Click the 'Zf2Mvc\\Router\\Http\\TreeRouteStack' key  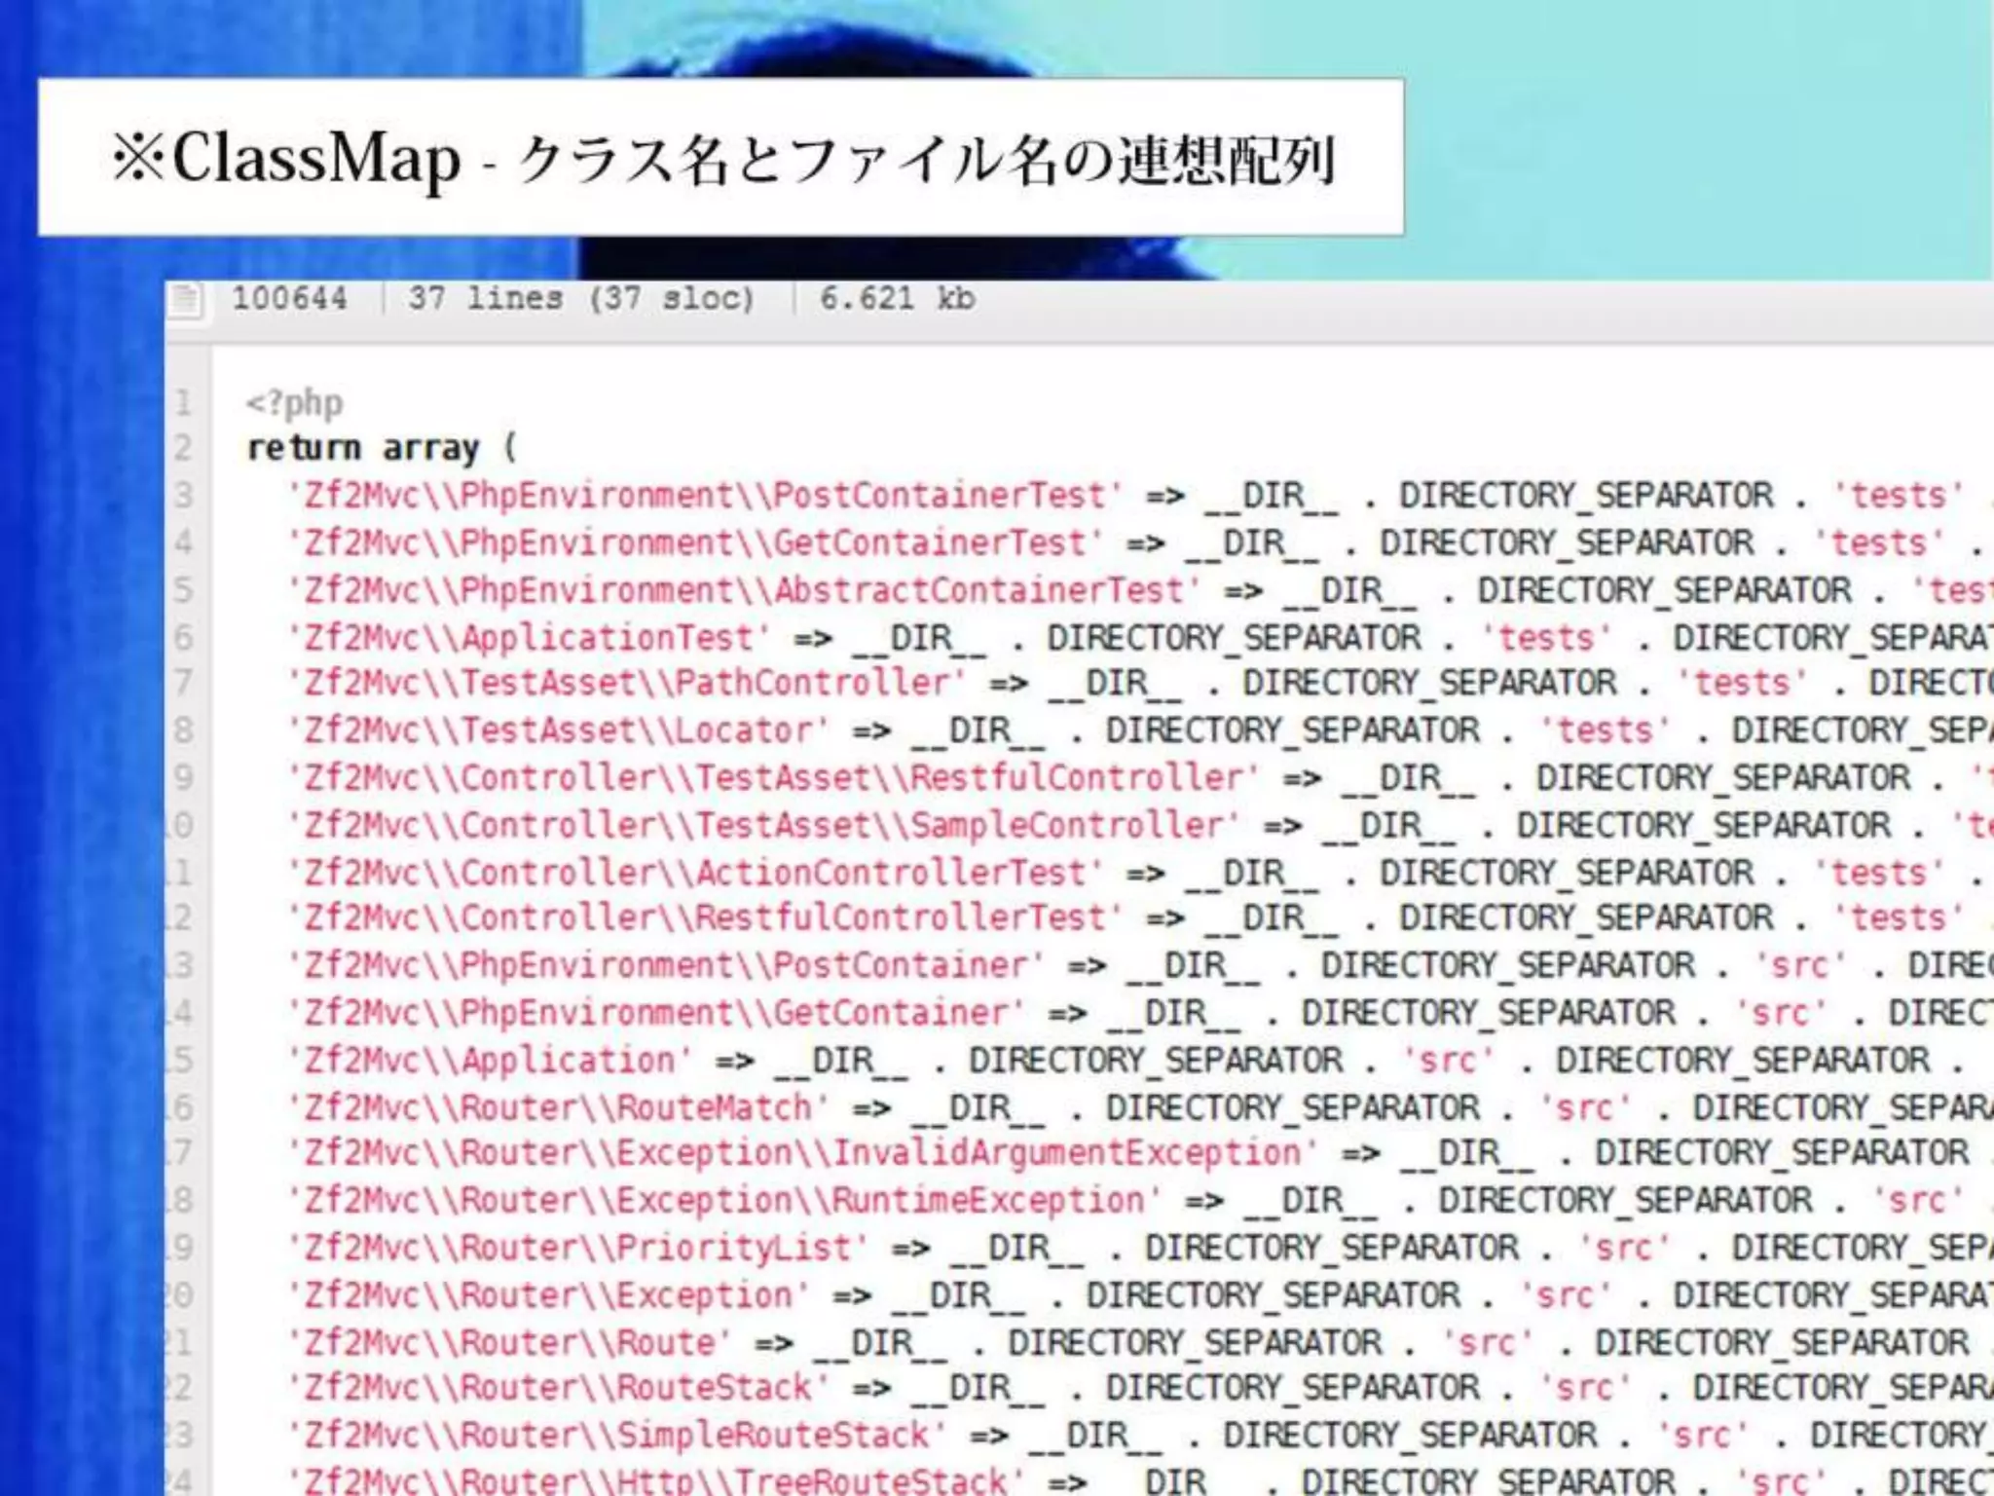point(656,1479)
